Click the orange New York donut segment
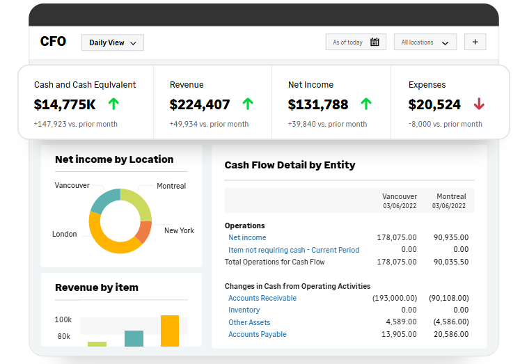Image resolution: width=520 pixels, height=364 pixels. click(144, 231)
